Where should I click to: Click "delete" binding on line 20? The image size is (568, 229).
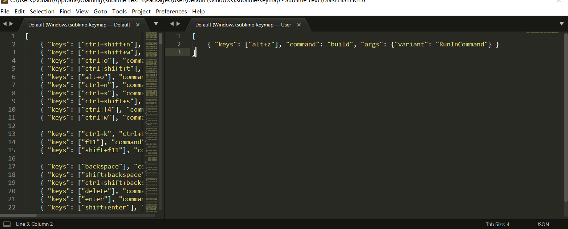coord(96,191)
